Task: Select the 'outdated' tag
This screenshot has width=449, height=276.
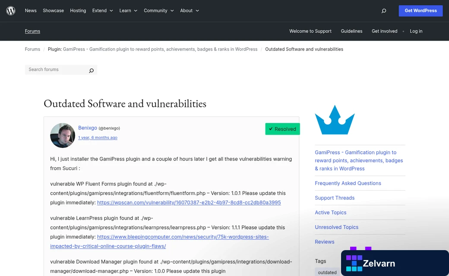Action: click(x=327, y=272)
